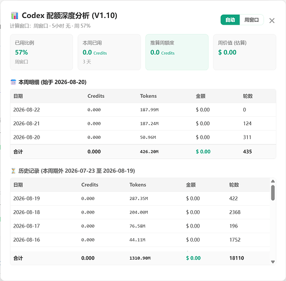Click the 435 total rounds value

[247, 152]
